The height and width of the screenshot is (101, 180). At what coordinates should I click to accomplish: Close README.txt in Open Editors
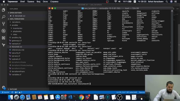tap(11, 16)
